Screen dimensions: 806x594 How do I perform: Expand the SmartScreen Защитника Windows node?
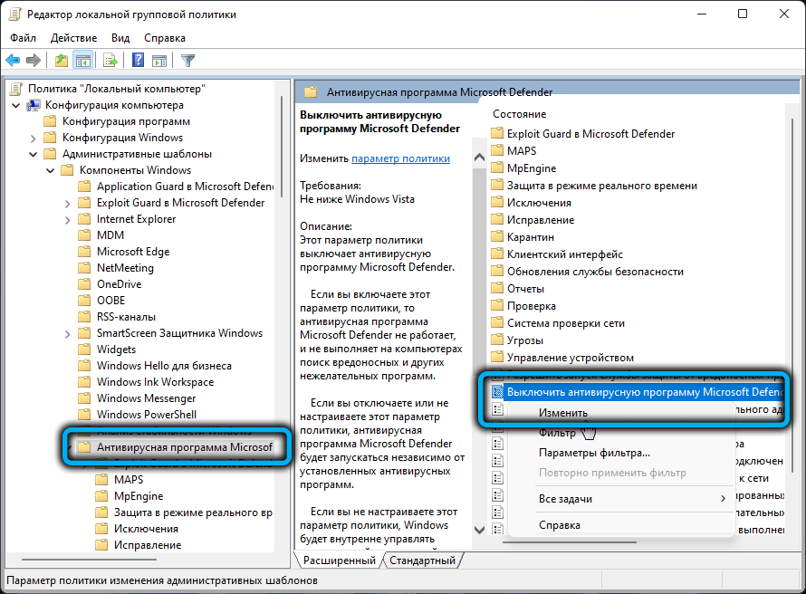click(68, 333)
